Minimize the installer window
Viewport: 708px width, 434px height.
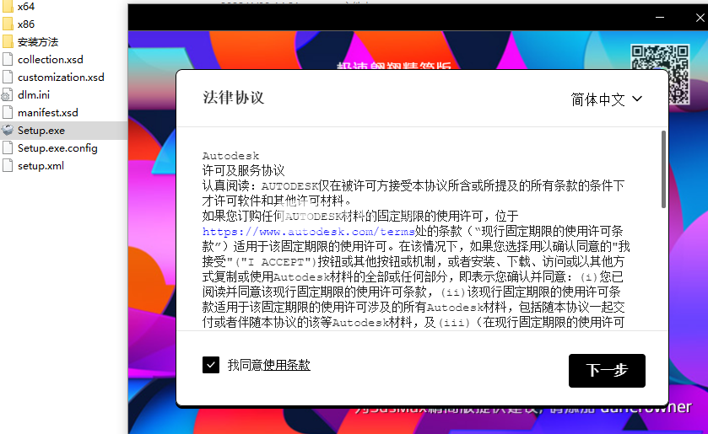660,18
